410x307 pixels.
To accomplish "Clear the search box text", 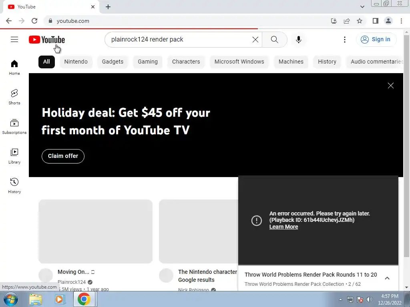I will 255,40.
